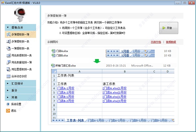Screen dimensions: 196x132
Task: Click the 同位置提取到一表 sidebar icon
Action: (8, 69)
